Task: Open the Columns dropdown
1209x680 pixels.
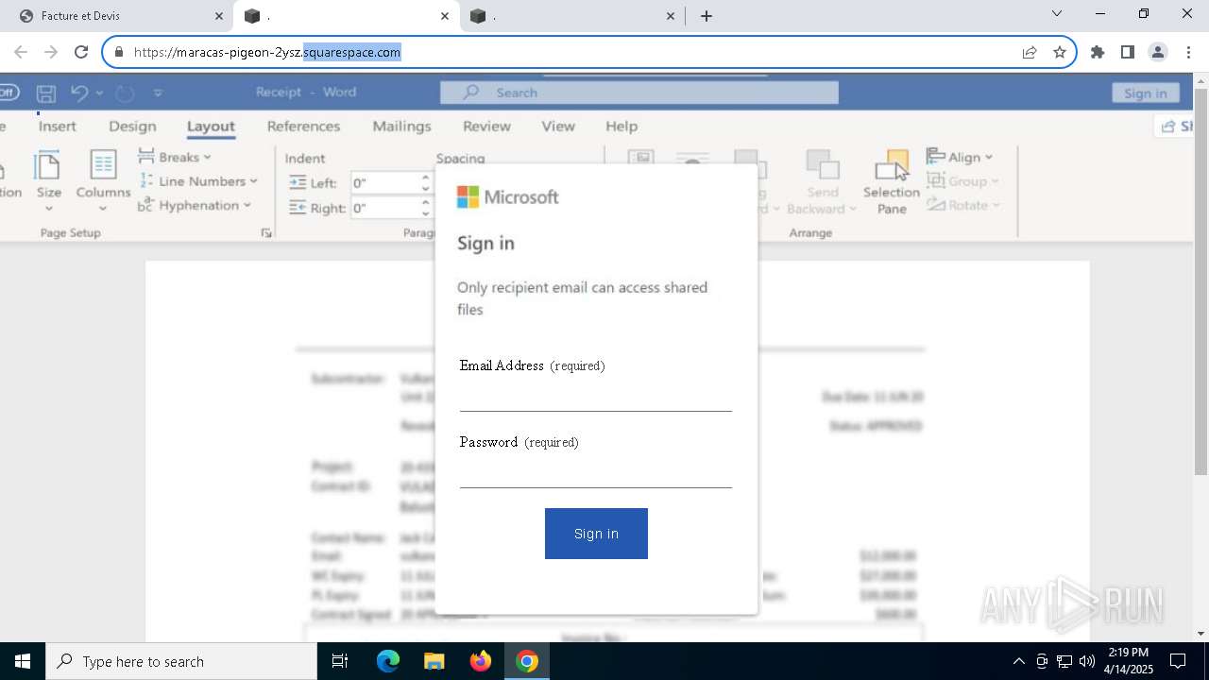Action: coord(103,181)
